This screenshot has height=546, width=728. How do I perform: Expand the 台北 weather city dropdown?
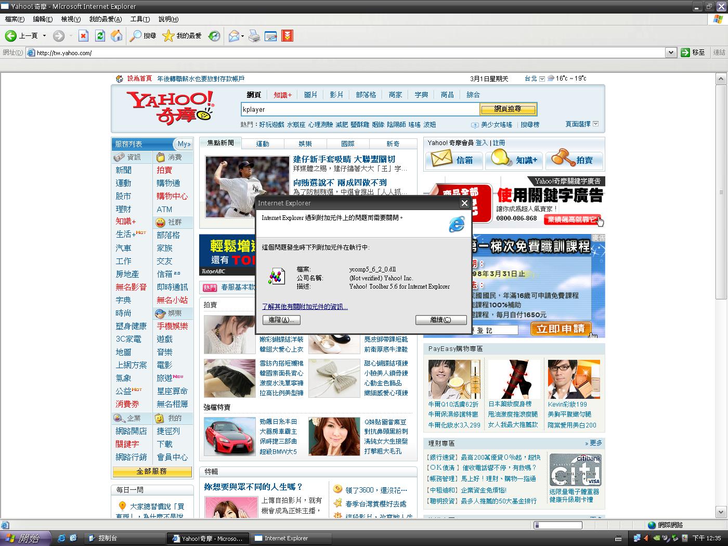[542, 79]
